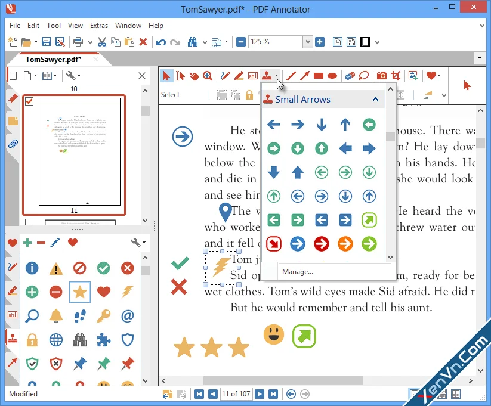Choose the Select Text tool
This screenshot has width=491, height=406.
(x=180, y=76)
